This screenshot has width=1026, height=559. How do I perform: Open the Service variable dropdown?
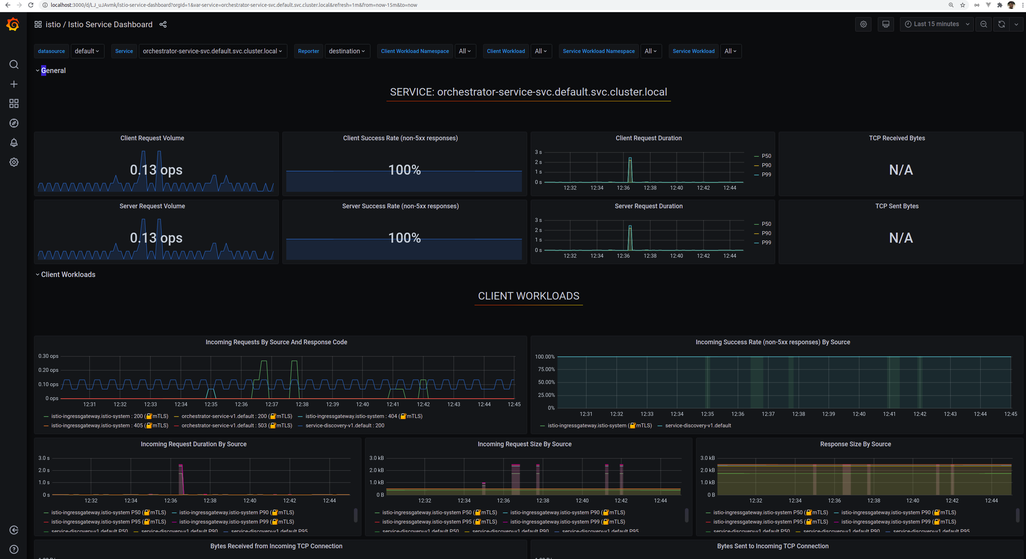click(x=212, y=51)
